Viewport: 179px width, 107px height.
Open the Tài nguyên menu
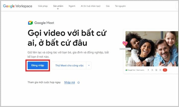[120, 6]
